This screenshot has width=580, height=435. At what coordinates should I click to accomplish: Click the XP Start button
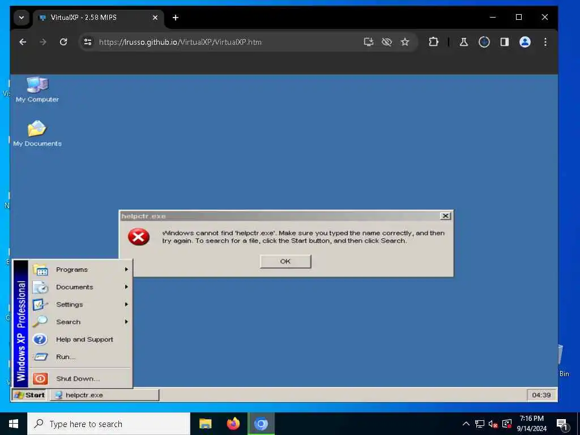(29, 395)
